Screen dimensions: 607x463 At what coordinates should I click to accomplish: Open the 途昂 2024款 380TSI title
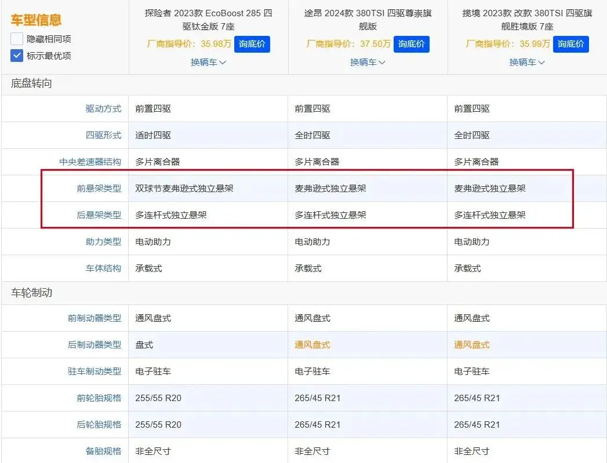tap(368, 20)
